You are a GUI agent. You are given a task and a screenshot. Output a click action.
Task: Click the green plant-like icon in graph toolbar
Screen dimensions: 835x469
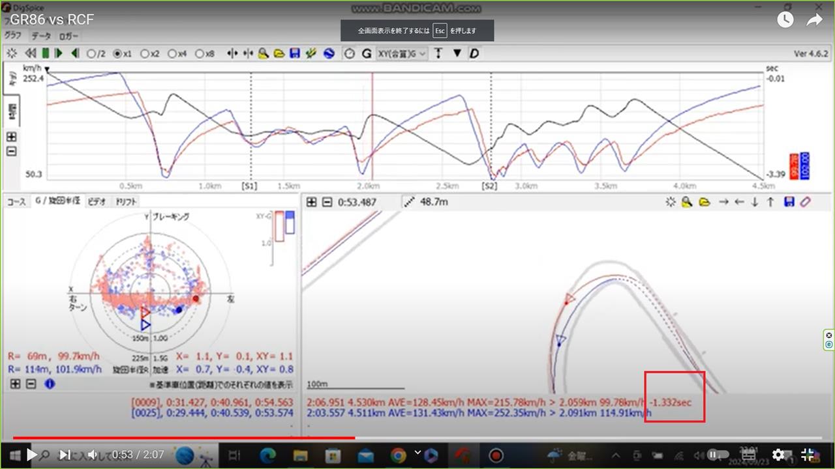tap(311, 53)
